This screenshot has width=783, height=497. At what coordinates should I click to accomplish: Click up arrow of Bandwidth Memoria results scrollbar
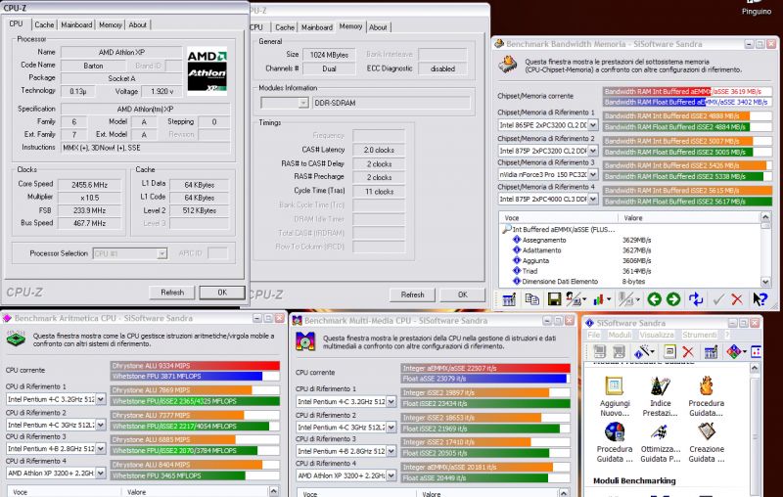765,216
